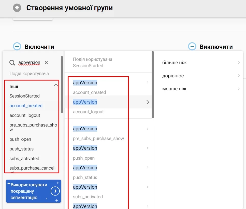Click the minus icon next to Виключити

coord(192,47)
